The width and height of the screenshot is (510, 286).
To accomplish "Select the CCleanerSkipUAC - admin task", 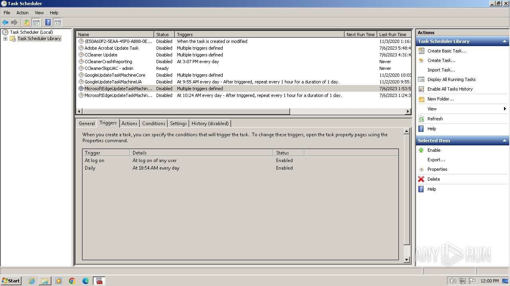I will (243, 68).
